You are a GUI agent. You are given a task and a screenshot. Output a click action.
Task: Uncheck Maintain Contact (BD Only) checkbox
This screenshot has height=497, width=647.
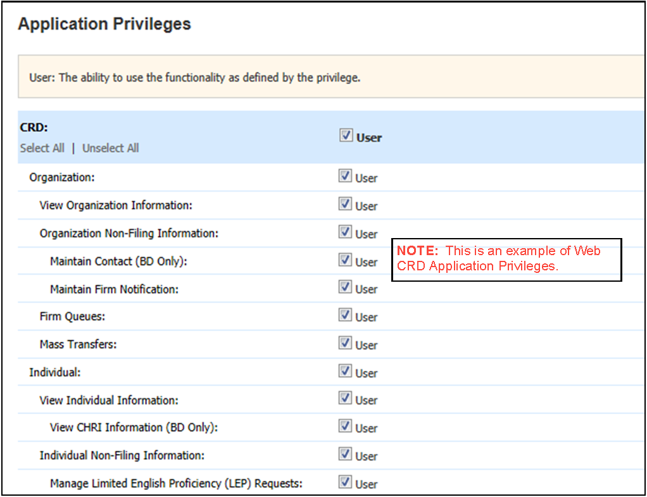coord(345,260)
